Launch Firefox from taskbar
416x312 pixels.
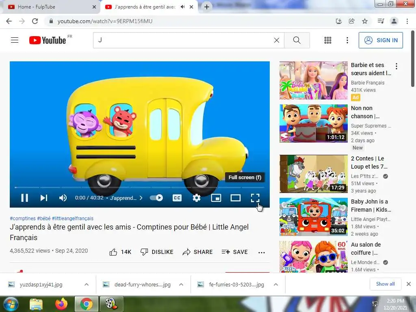(61, 304)
